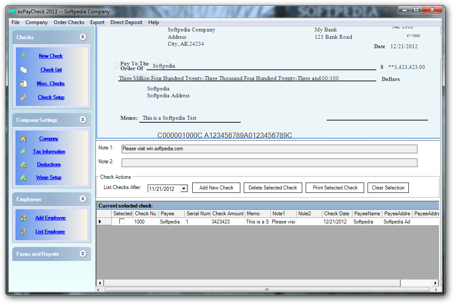Open the File menu

tap(15, 22)
